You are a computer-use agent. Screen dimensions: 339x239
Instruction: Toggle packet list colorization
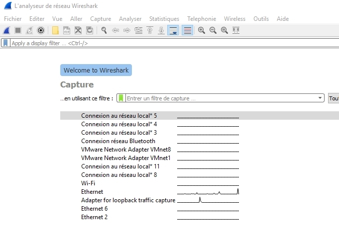[187, 30]
